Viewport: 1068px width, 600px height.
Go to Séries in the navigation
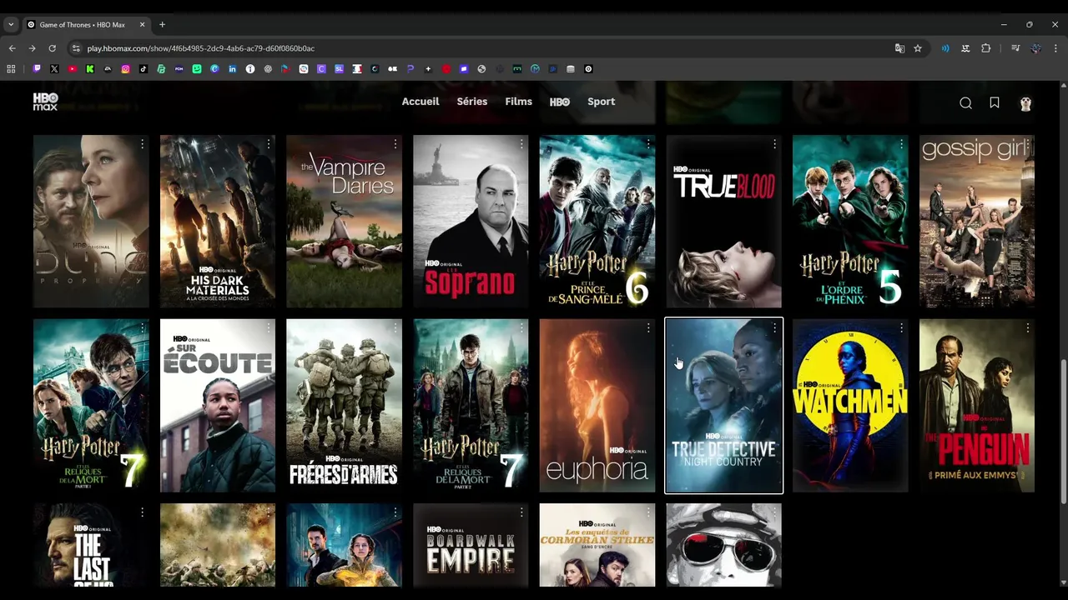(x=472, y=102)
